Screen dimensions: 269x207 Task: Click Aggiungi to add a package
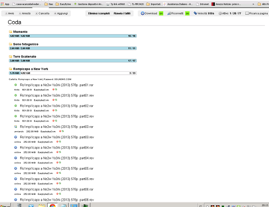click(x=62, y=14)
